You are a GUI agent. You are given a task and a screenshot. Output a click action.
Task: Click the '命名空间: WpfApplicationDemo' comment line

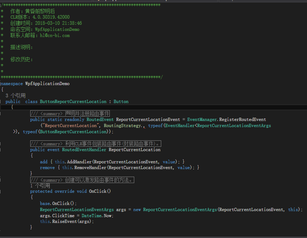coord(45,29)
